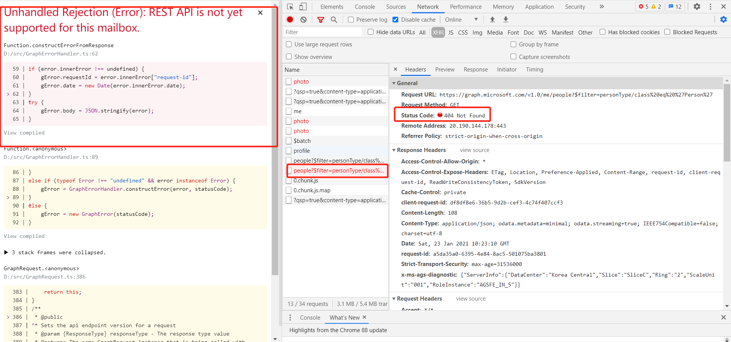Clear the network requests log
Screen dimensions: 731x342
click(x=303, y=19)
